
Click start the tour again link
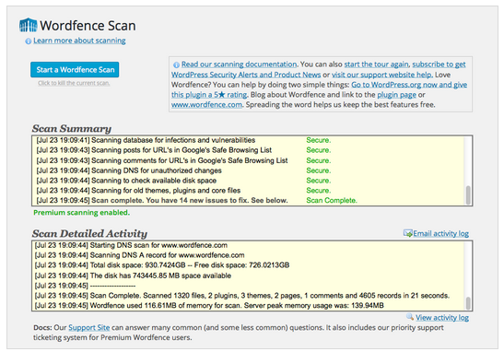(x=377, y=65)
